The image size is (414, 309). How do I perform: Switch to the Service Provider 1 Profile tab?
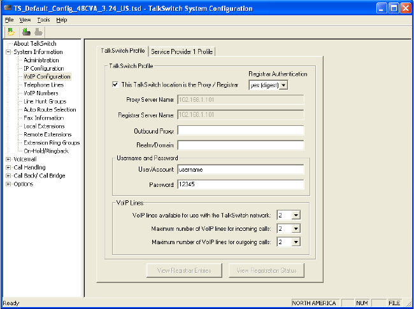pyautogui.click(x=182, y=52)
